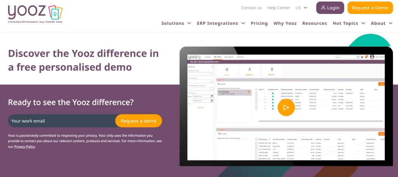Expand the ERP Integrations menu
This screenshot has width=398, height=177.
[221, 23]
